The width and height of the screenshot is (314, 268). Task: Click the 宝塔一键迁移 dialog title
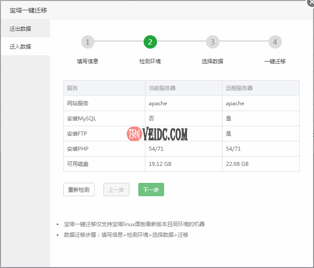28,10
